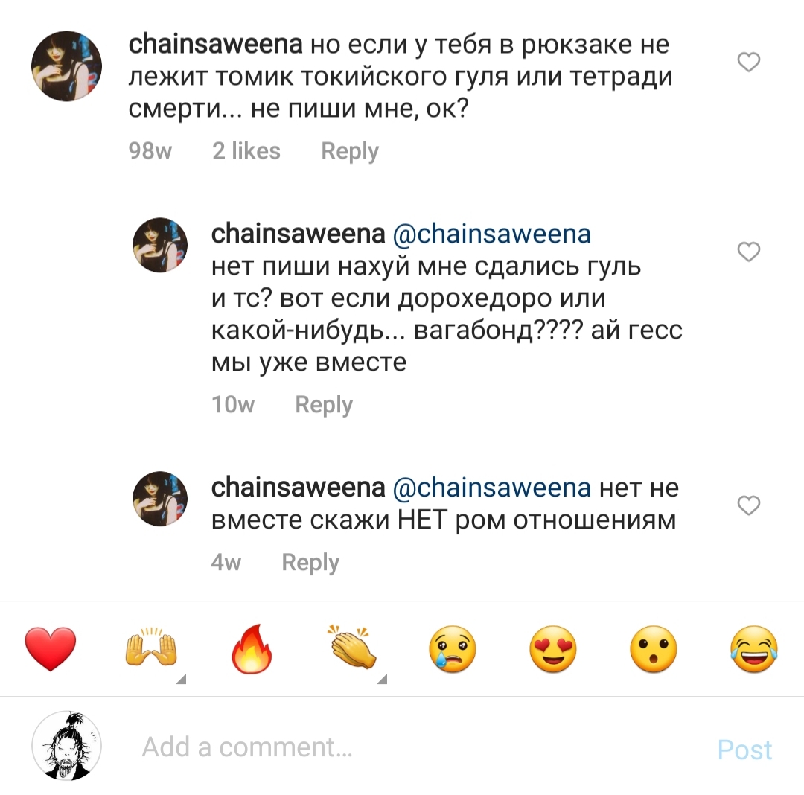Open skin tone options for clapping emoji

coord(382,679)
